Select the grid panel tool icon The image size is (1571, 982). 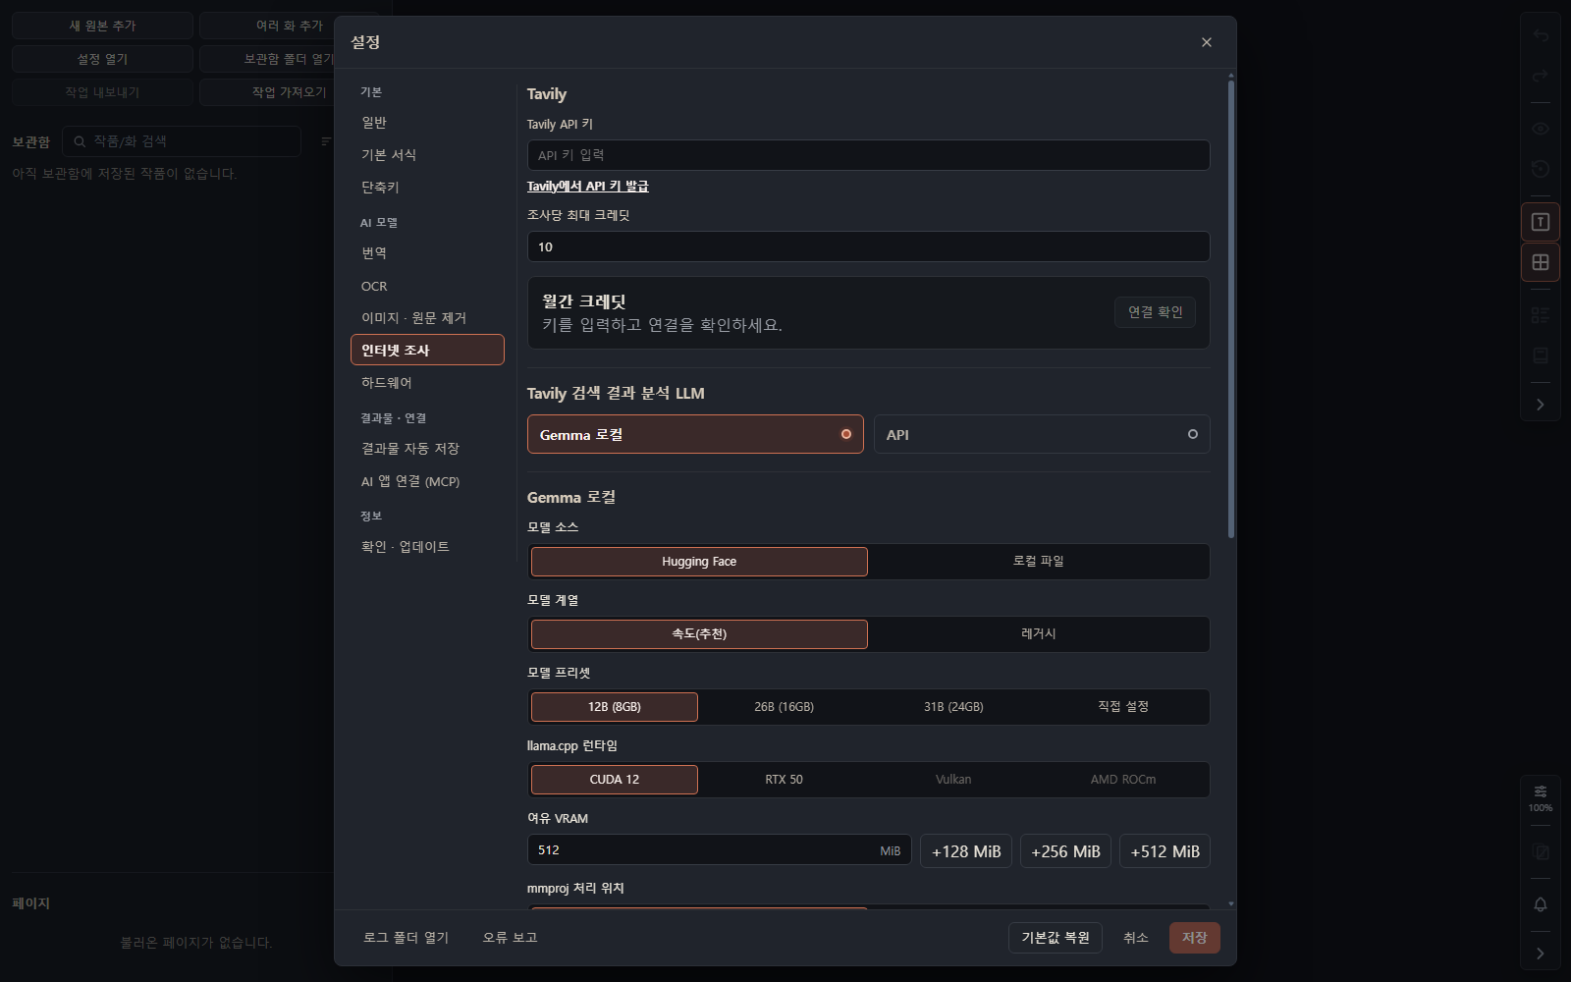[x=1541, y=262]
